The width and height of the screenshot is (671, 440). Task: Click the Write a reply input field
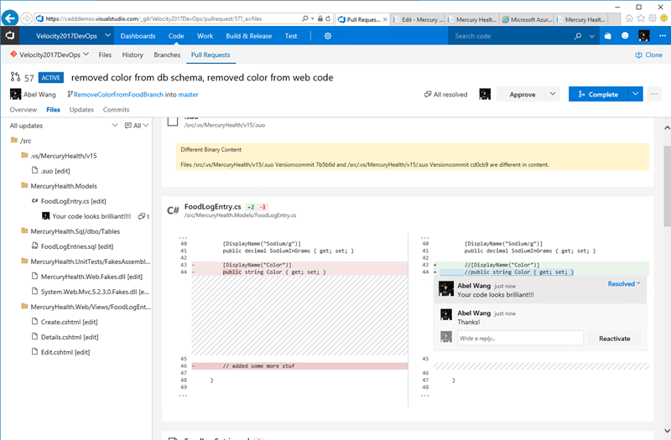point(520,339)
